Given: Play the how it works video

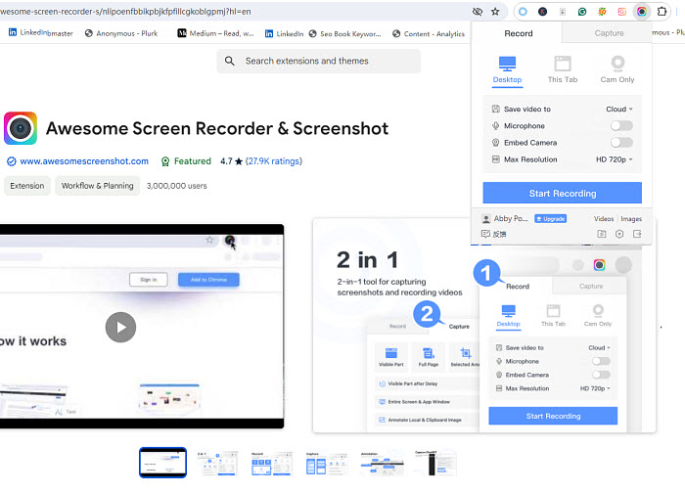Looking at the screenshot, I should tap(120, 327).
